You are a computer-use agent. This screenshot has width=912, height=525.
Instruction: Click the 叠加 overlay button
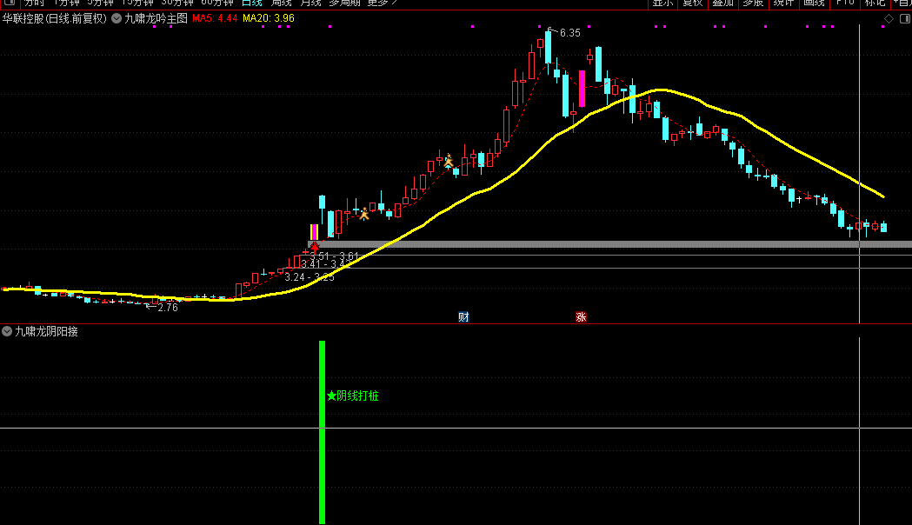coord(723,3)
